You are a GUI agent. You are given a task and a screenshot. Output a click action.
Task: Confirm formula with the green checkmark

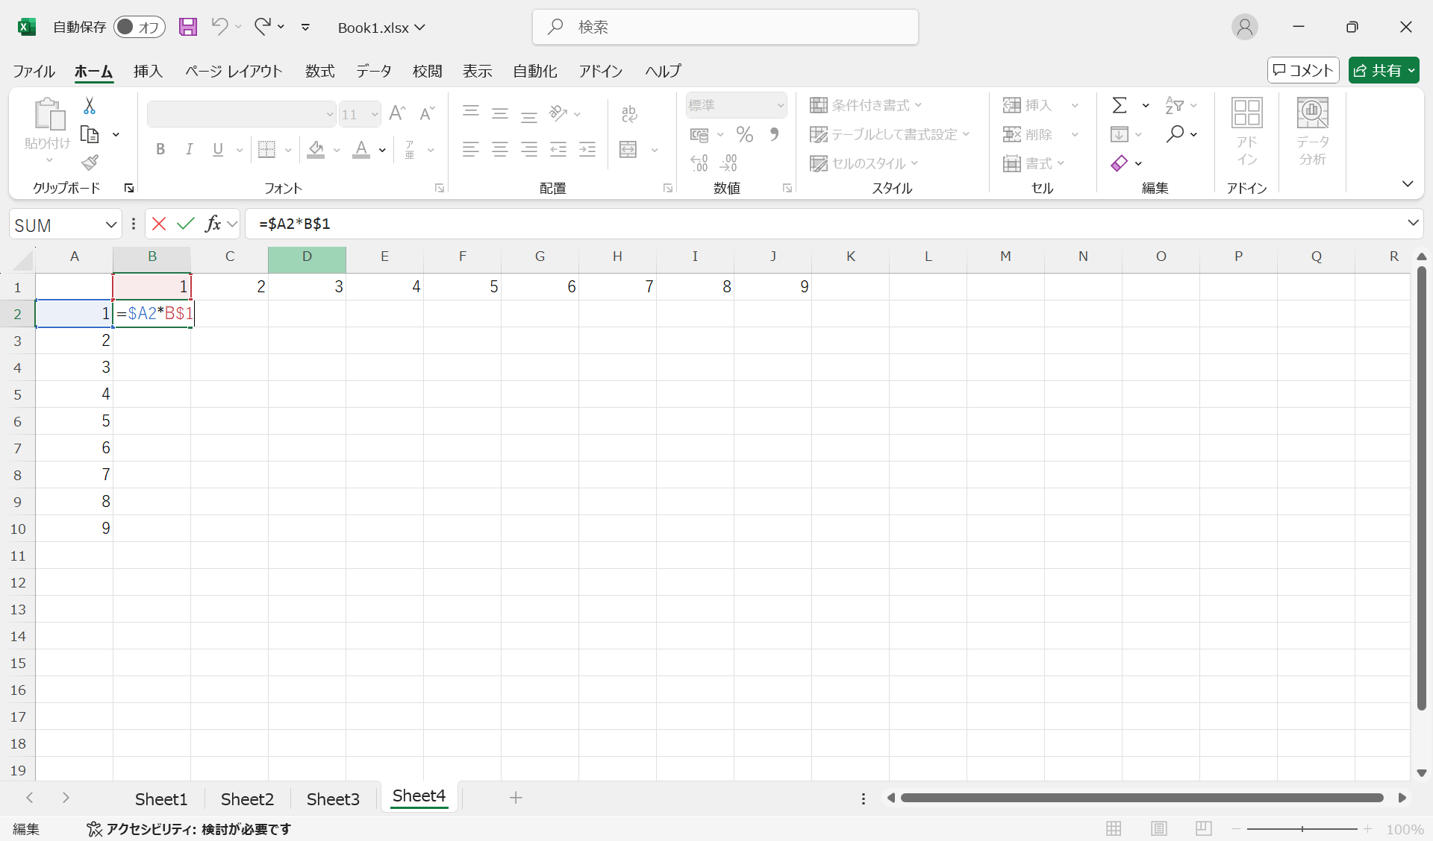pos(186,224)
